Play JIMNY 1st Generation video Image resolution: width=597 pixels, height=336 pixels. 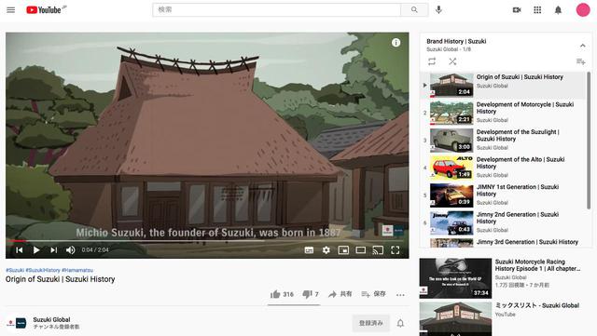pos(503,195)
